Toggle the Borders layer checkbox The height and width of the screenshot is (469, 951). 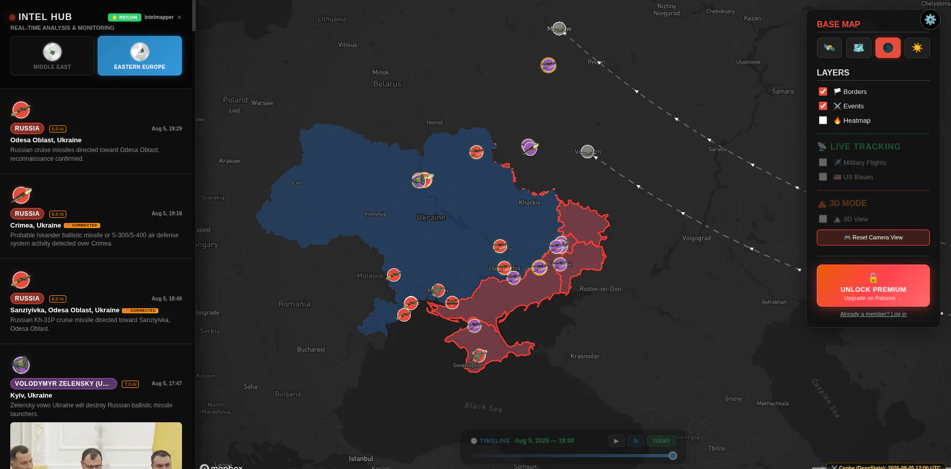[823, 91]
